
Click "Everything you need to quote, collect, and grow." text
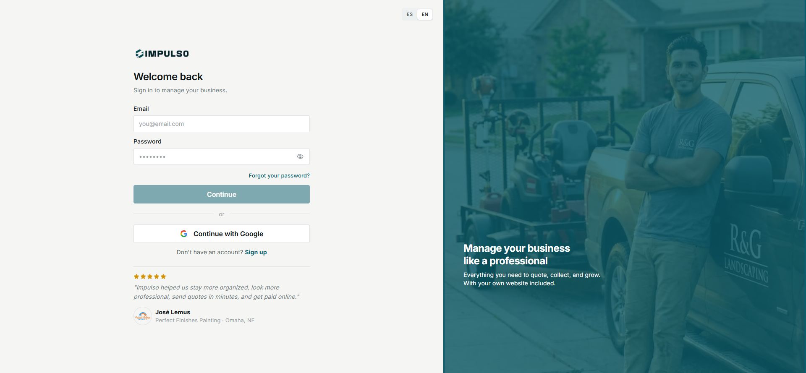point(532,275)
